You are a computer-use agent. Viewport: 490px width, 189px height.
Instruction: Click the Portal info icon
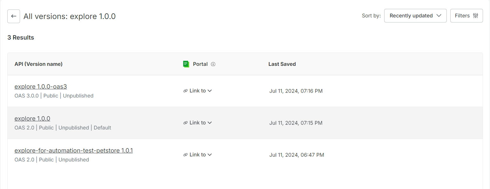click(213, 64)
